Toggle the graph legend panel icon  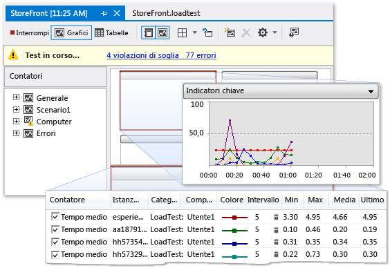[x=162, y=32]
